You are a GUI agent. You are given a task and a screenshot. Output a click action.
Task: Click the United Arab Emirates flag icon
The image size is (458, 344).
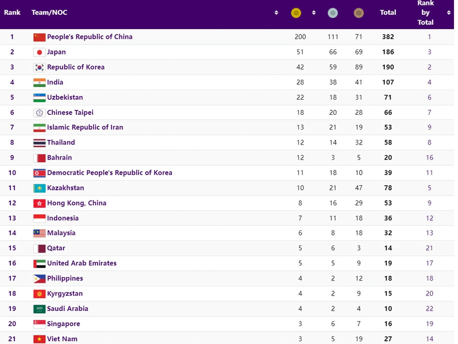point(39,264)
